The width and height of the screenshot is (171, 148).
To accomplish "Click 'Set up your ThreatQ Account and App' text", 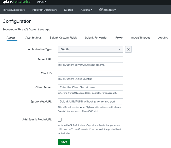I will (27, 30).
